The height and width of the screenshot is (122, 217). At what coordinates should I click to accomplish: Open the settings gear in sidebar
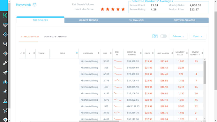[x=5, y=120]
